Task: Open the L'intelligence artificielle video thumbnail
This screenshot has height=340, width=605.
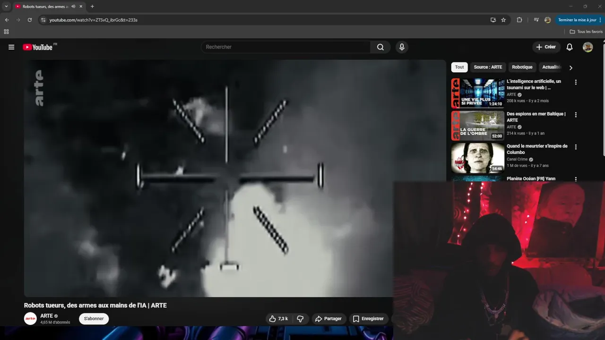Action: 477,93
